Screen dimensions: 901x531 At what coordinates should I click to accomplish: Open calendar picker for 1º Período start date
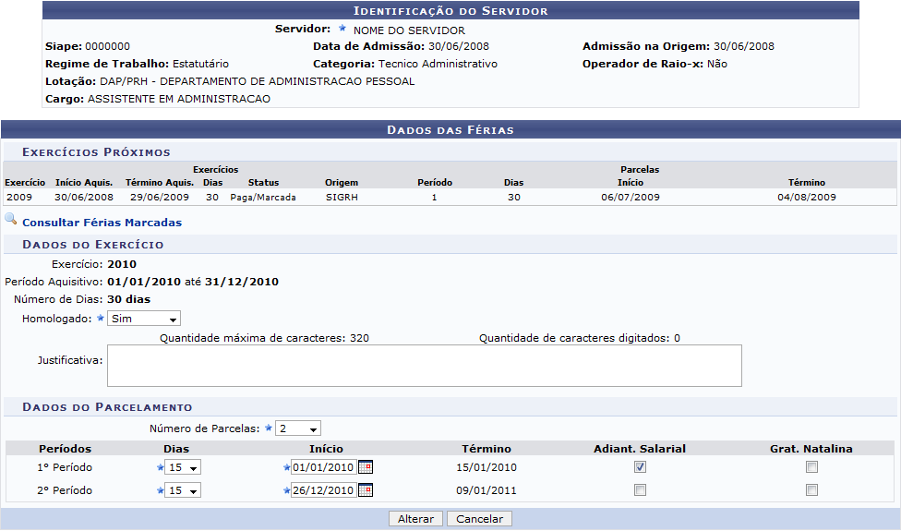pos(365,467)
